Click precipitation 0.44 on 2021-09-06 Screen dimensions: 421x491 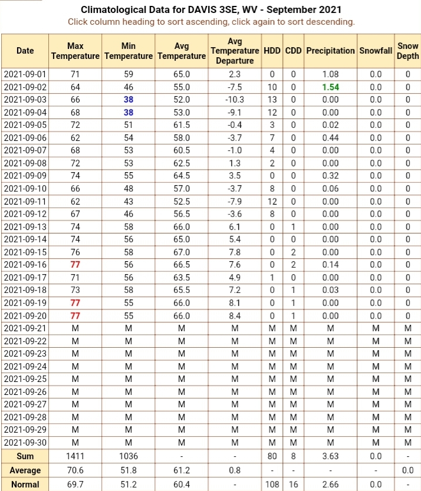[330, 138]
